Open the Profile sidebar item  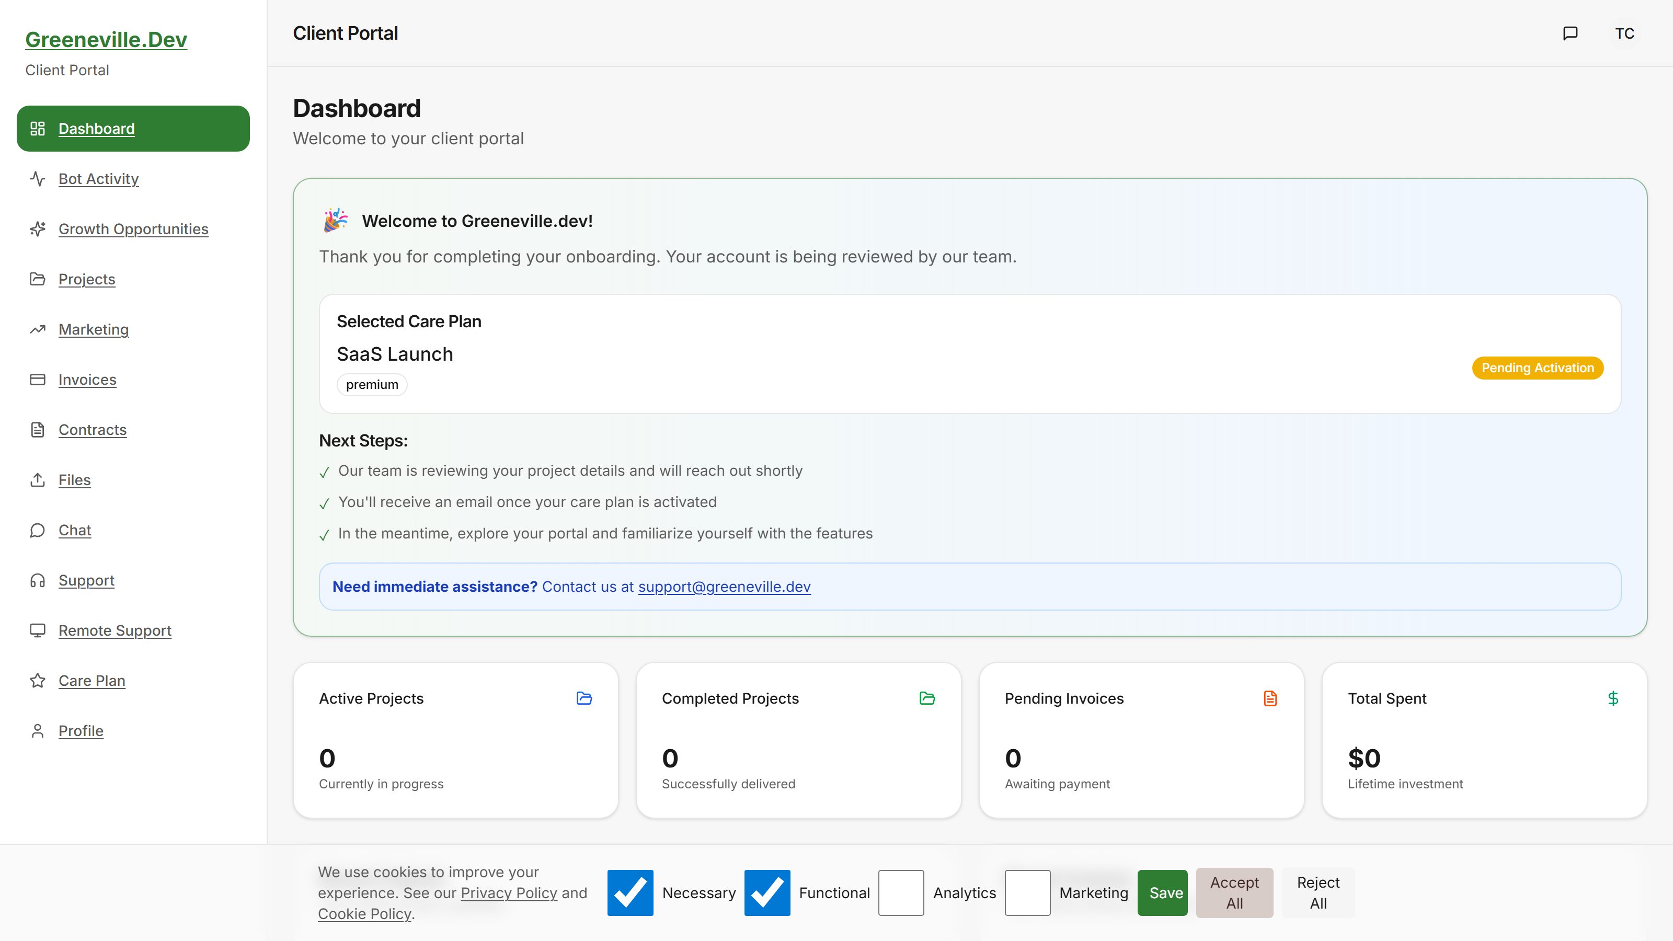(81, 731)
